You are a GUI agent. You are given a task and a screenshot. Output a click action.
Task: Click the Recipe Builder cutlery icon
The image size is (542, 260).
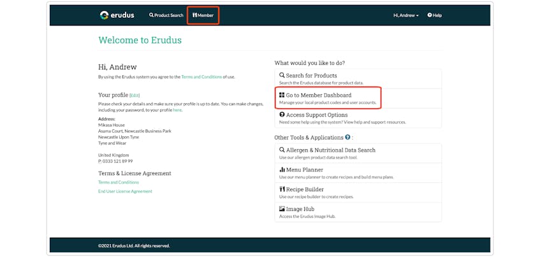coord(282,189)
